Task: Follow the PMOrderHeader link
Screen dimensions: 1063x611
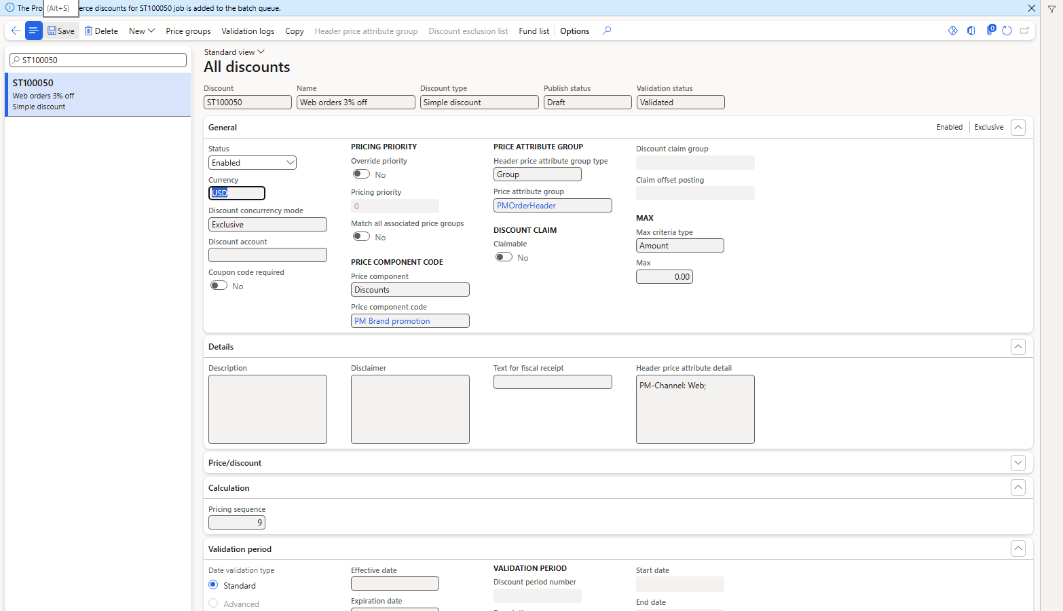Action: pos(526,206)
